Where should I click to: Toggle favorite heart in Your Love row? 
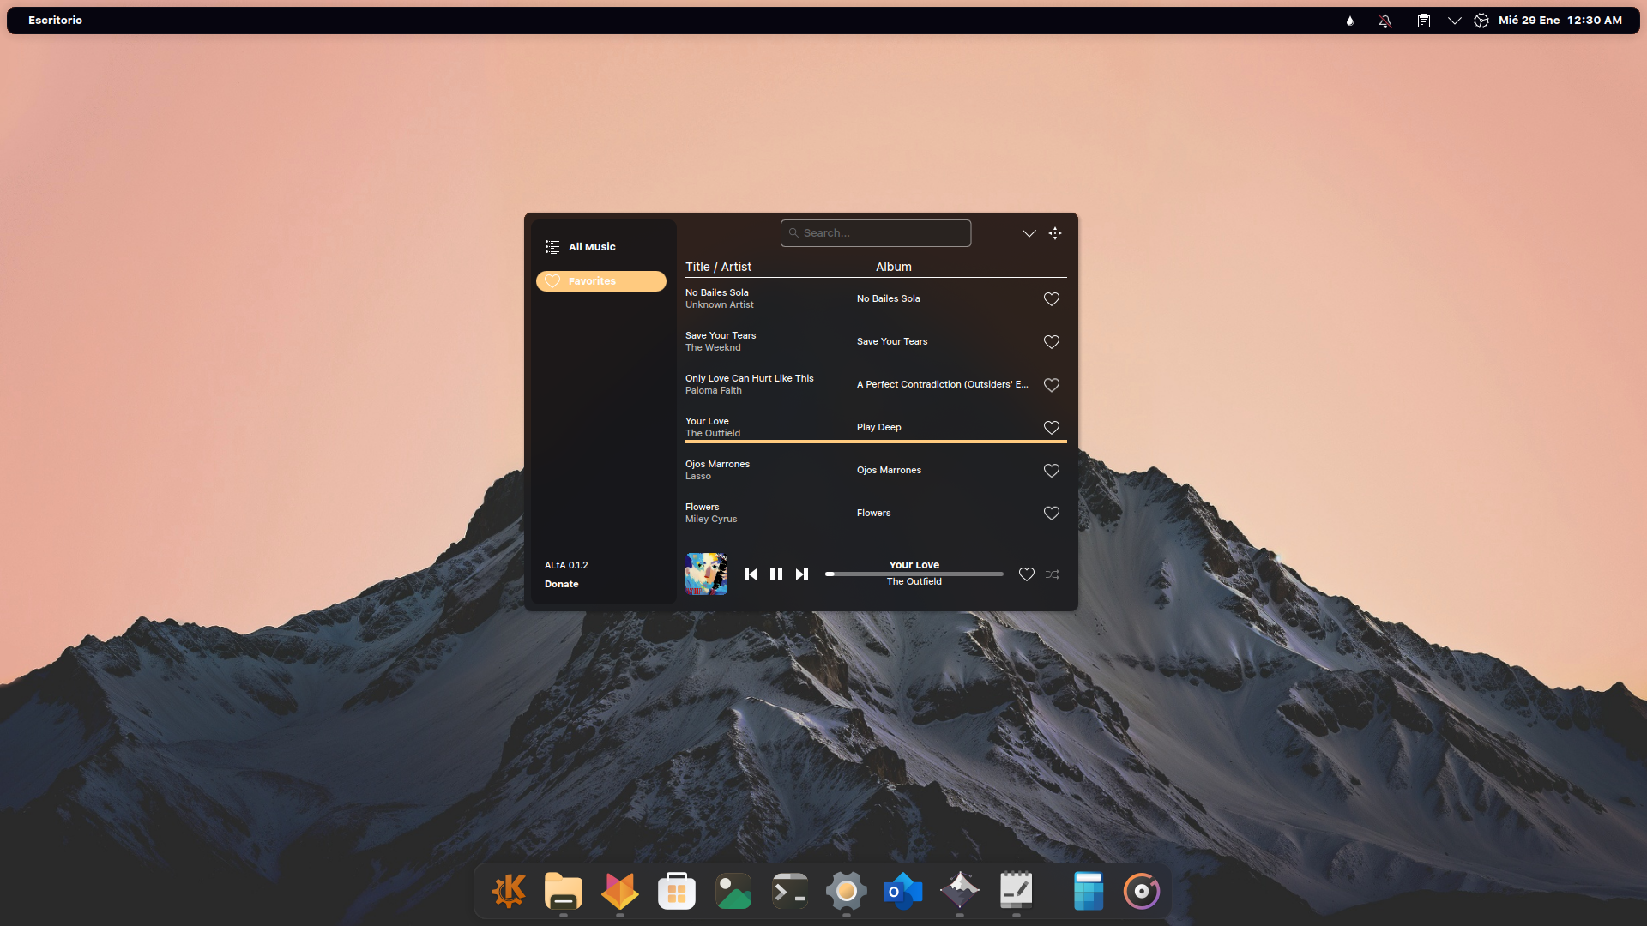click(1052, 428)
